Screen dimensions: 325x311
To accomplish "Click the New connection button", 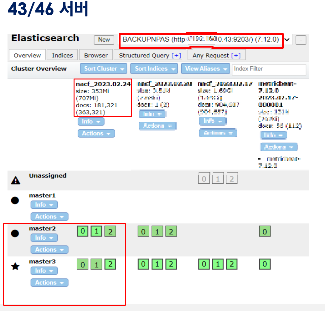I will click(104, 40).
